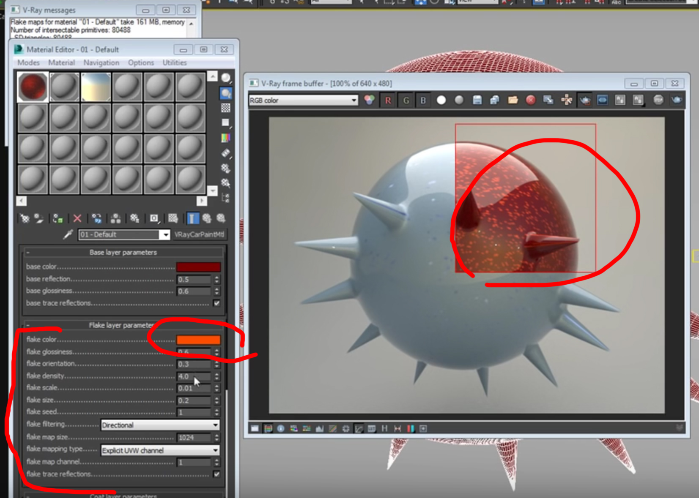Toggle flake trace reflections checkbox
This screenshot has height=498, width=699.
click(x=217, y=474)
